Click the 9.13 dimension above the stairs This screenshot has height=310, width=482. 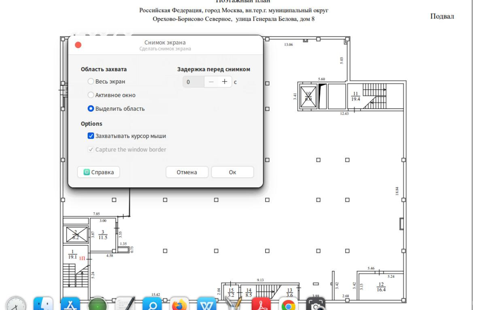(x=260, y=280)
